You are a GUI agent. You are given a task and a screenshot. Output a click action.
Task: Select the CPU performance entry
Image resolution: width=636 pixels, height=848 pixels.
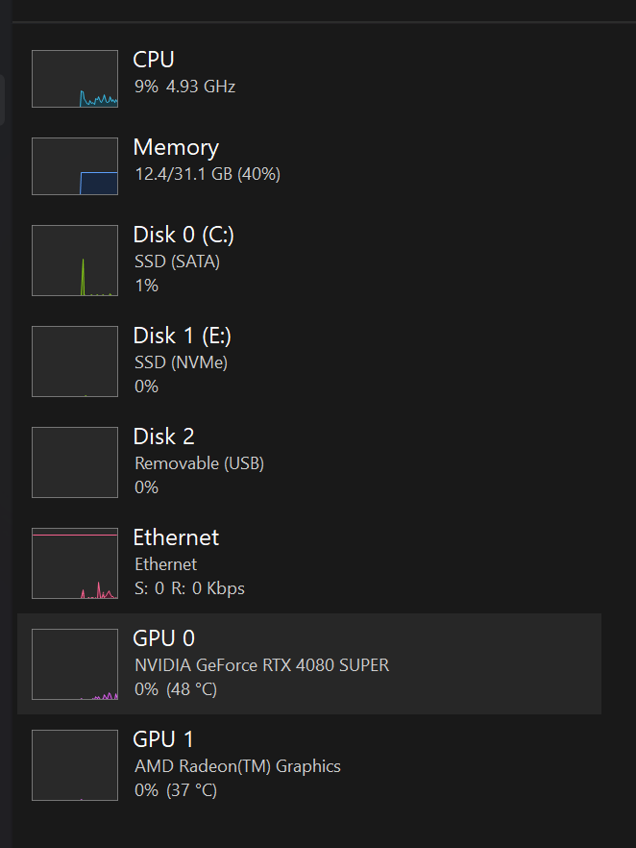coord(154,60)
